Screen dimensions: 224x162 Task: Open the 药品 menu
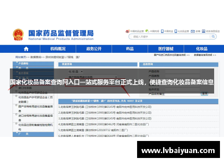click(x=130, y=49)
